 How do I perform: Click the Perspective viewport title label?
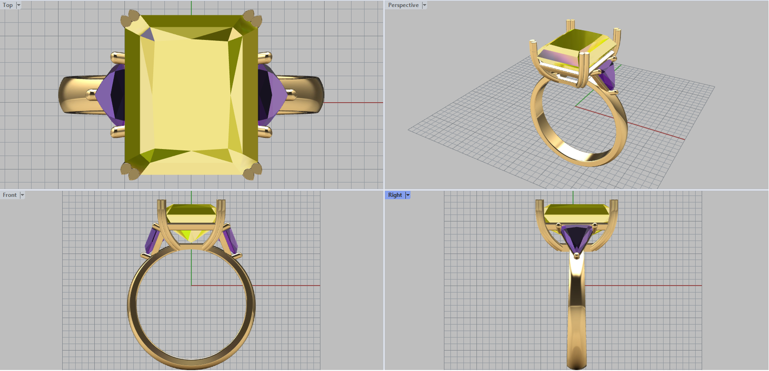click(x=403, y=5)
